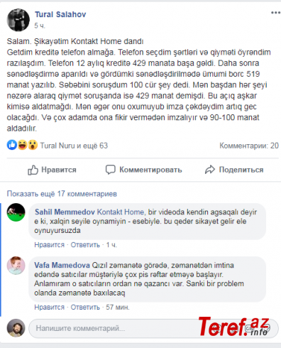The width and height of the screenshot is (281, 348).
Task: Open Sahil Memmedov's avatar
Action: point(16,212)
